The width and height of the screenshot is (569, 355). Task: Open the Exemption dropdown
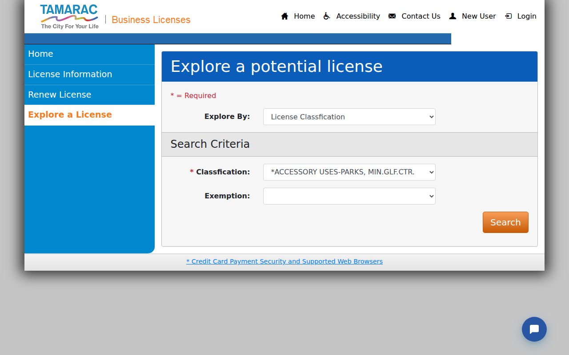click(349, 196)
